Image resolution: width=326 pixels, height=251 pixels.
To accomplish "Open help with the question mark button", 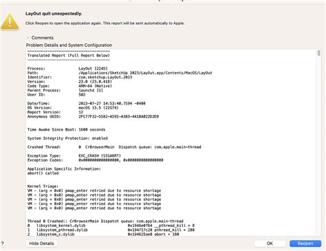I will [x=2, y=243].
